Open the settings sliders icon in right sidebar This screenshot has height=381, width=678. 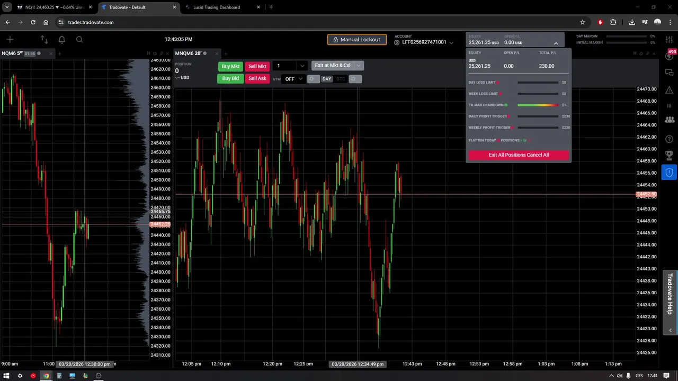(669, 40)
